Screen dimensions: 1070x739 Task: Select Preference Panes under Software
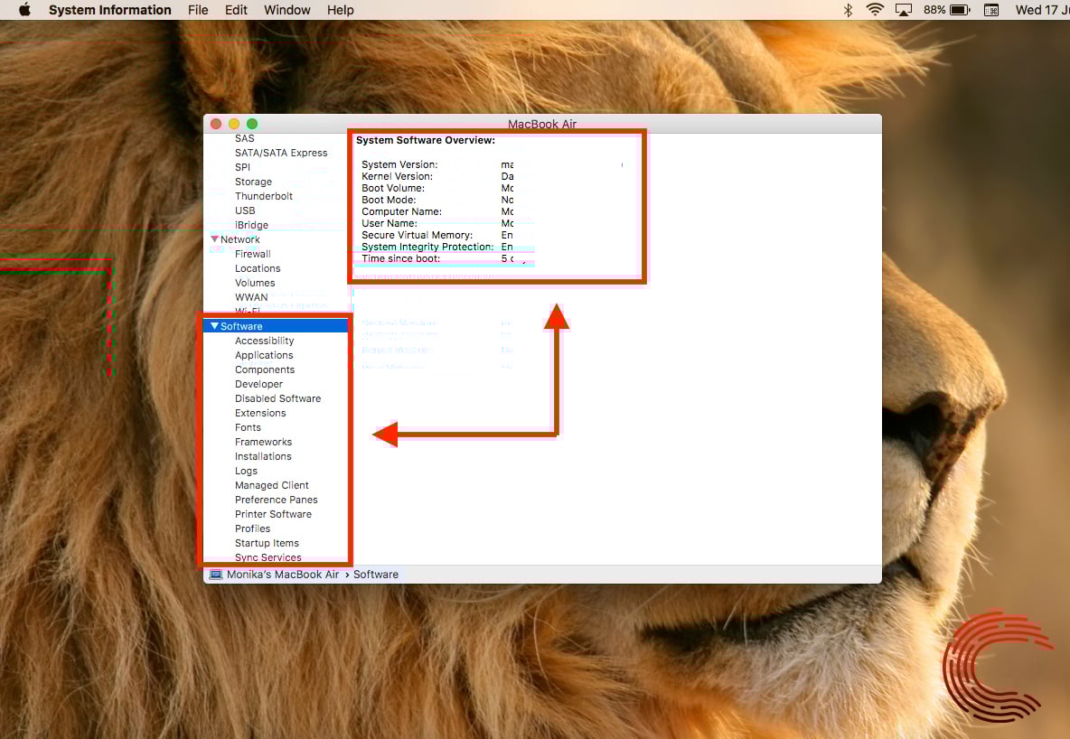[276, 500]
